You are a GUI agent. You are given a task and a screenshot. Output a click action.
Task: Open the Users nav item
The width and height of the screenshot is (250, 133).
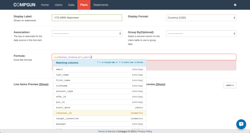tap(58, 5)
